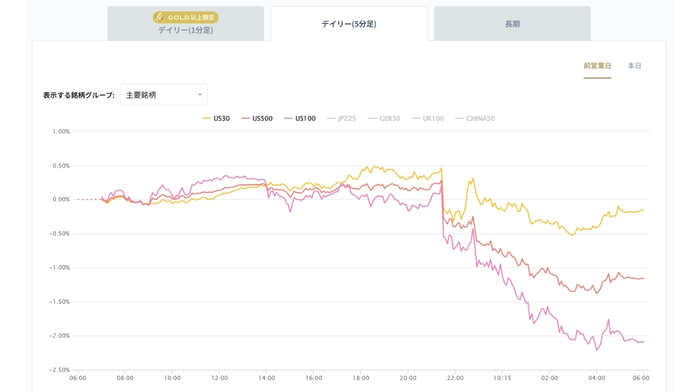Click the 02:00 x-axis label
Image resolution: width=698 pixels, height=392 pixels.
point(549,378)
